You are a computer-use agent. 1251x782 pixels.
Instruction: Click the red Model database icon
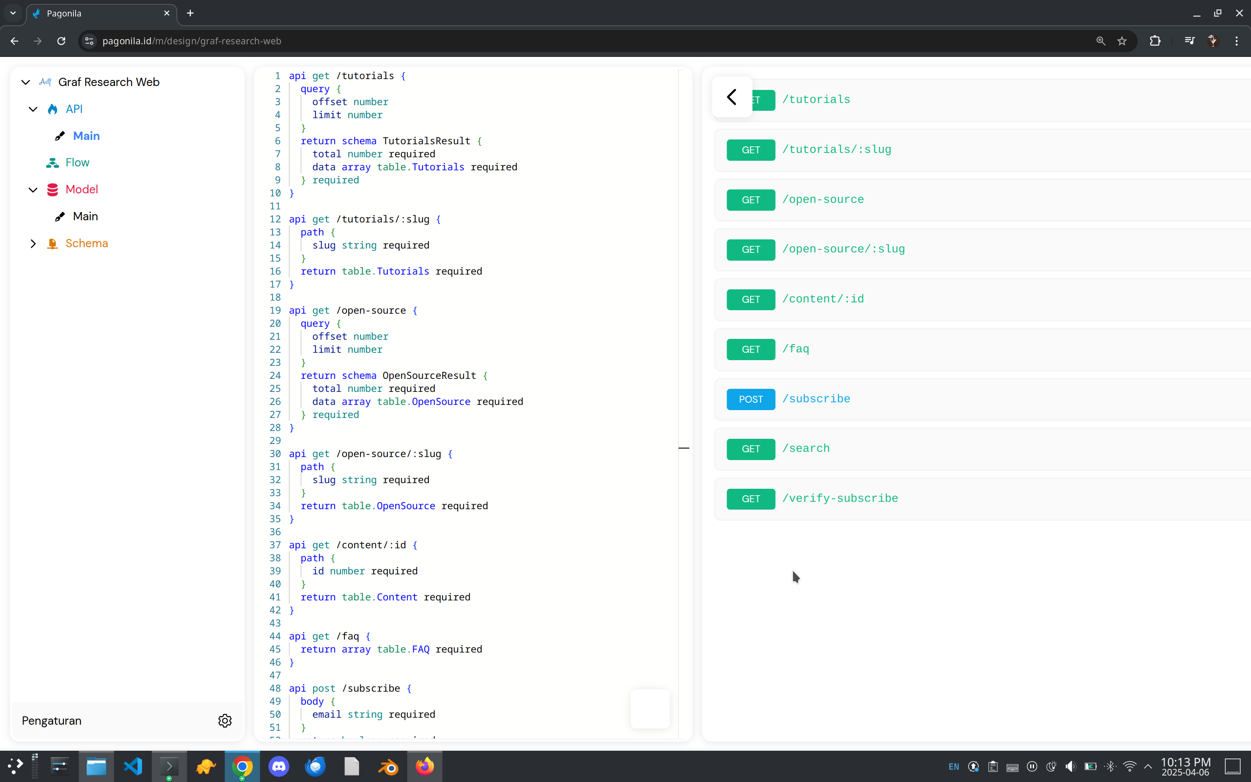[52, 190]
